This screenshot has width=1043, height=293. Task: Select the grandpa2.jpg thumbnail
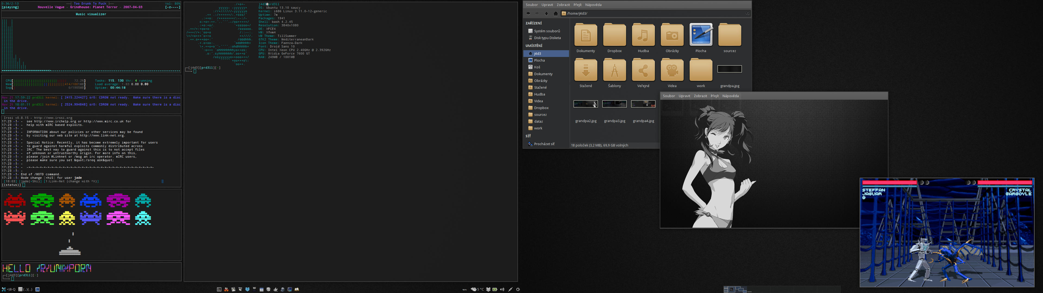click(x=586, y=104)
